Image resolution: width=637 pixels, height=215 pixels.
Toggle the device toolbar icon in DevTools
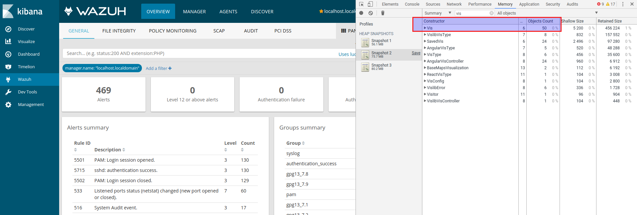click(370, 4)
